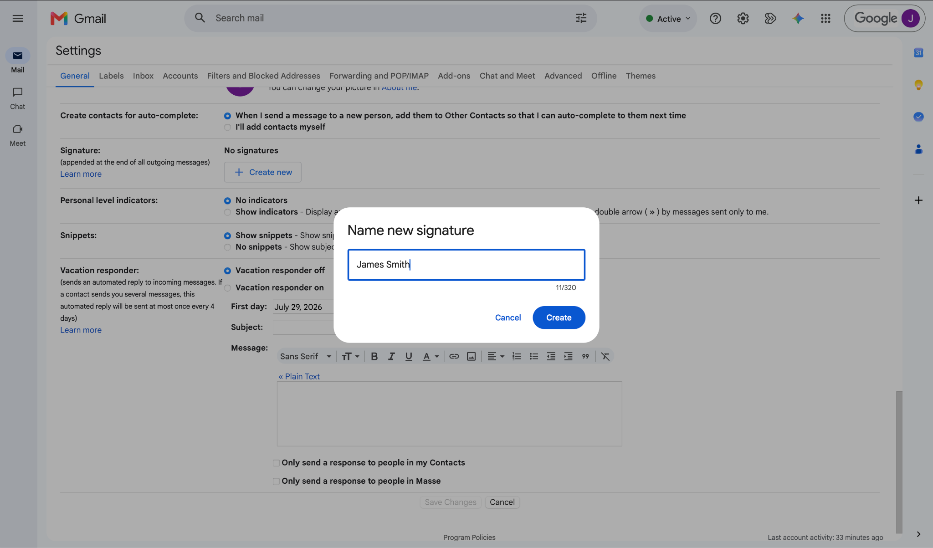Indent more in message toolbar
The height and width of the screenshot is (548, 933).
(x=568, y=356)
